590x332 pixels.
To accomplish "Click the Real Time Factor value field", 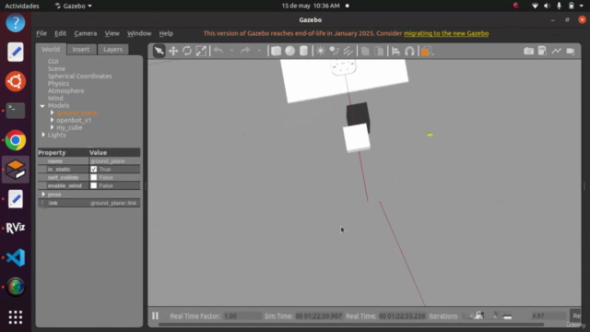I will (x=242, y=315).
